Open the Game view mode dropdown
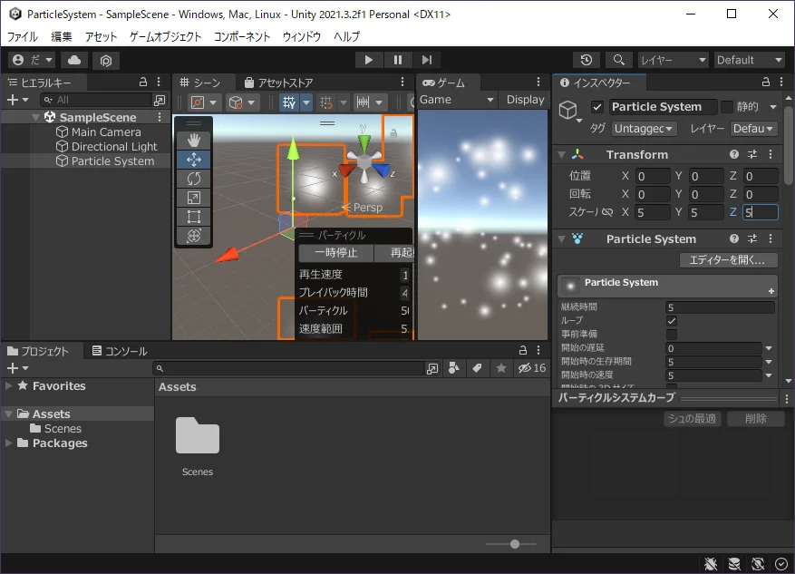Screen dimensions: 795x574 (x=456, y=100)
